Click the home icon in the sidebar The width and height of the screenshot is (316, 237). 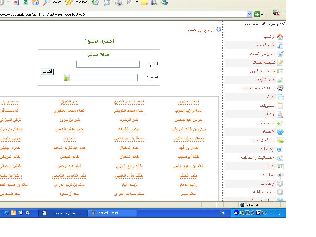click(280, 36)
